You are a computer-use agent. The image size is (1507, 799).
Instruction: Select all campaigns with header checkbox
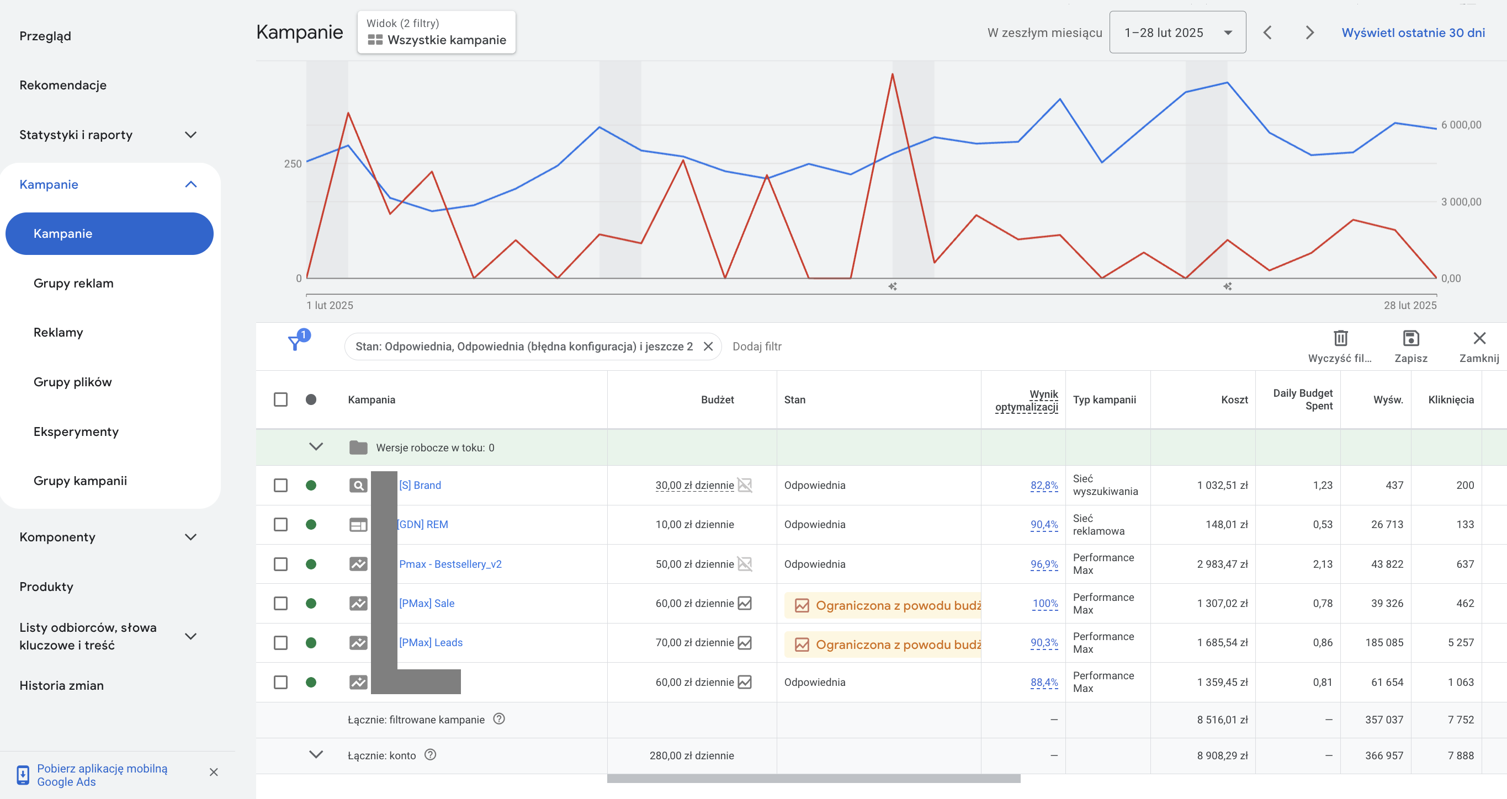(x=281, y=399)
